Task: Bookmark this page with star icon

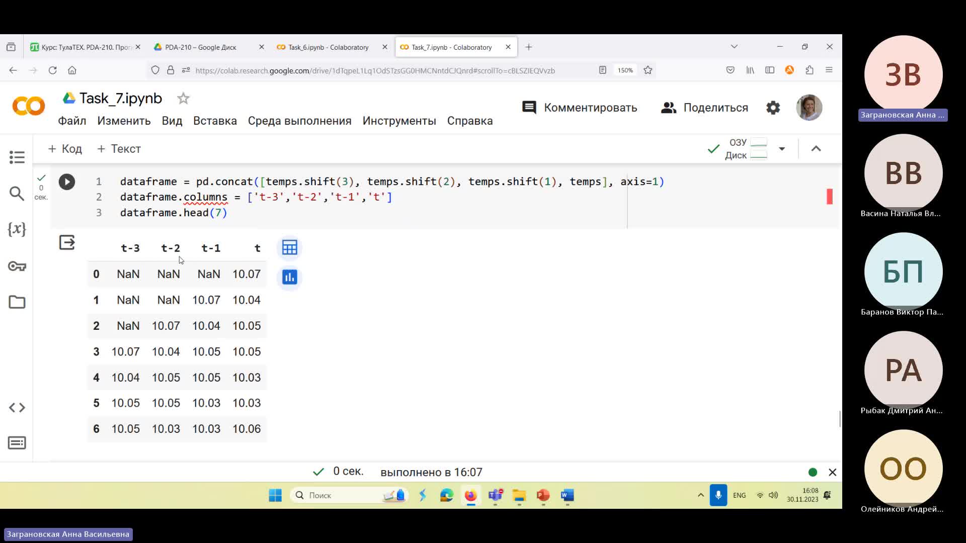Action: pyautogui.click(x=648, y=70)
